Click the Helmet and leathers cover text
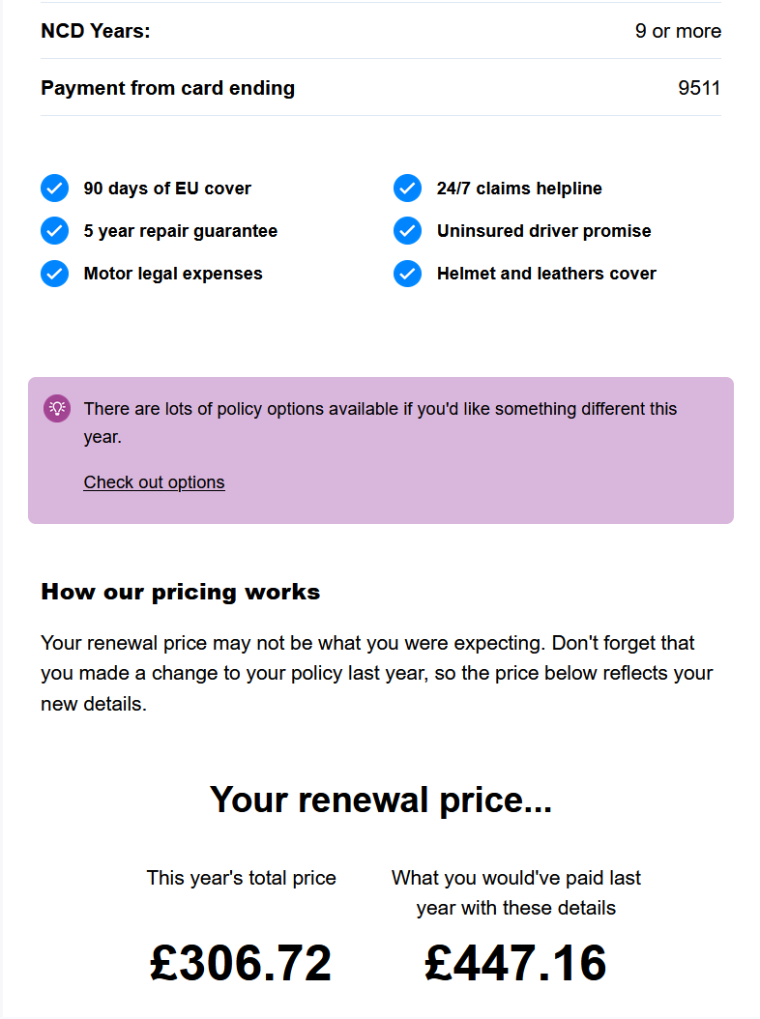This screenshot has height=1019, width=760. click(x=546, y=274)
